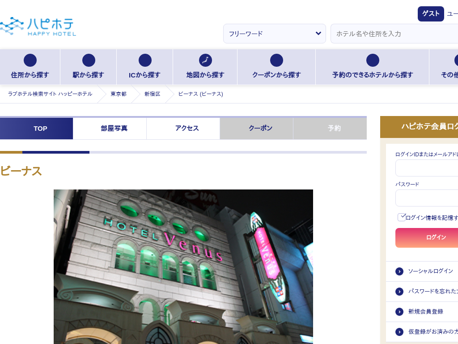Switch to the 部屋写真 tab

pyautogui.click(x=110, y=129)
